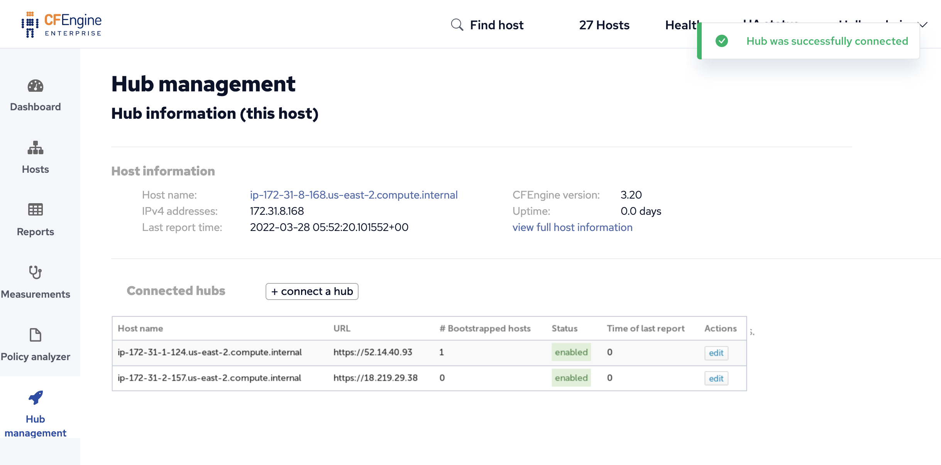
Task: Click the connect a hub button
Action: (312, 291)
